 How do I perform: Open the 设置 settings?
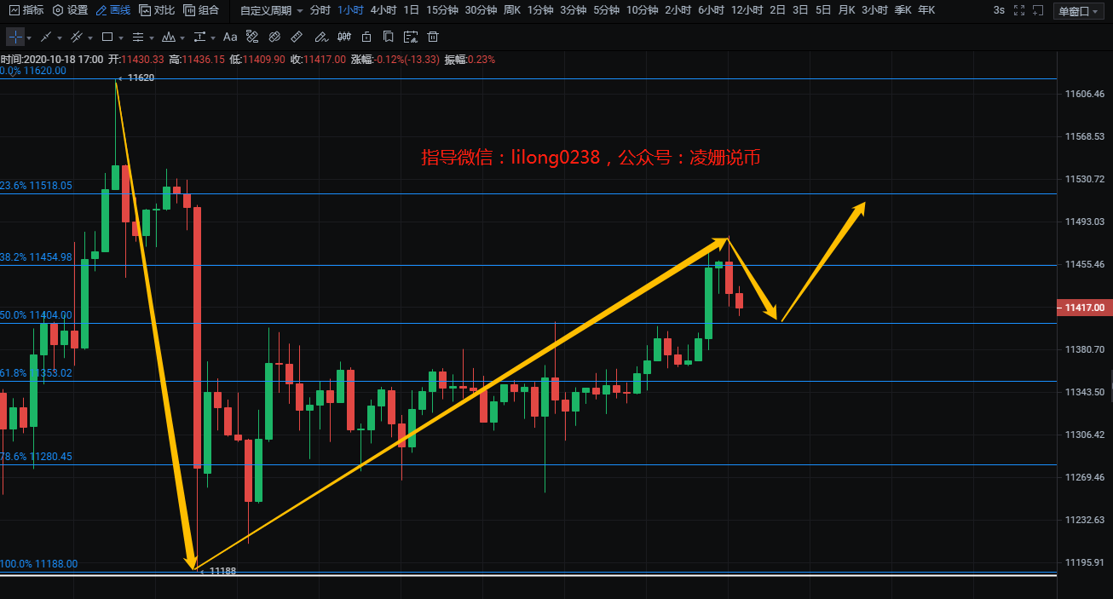point(70,10)
